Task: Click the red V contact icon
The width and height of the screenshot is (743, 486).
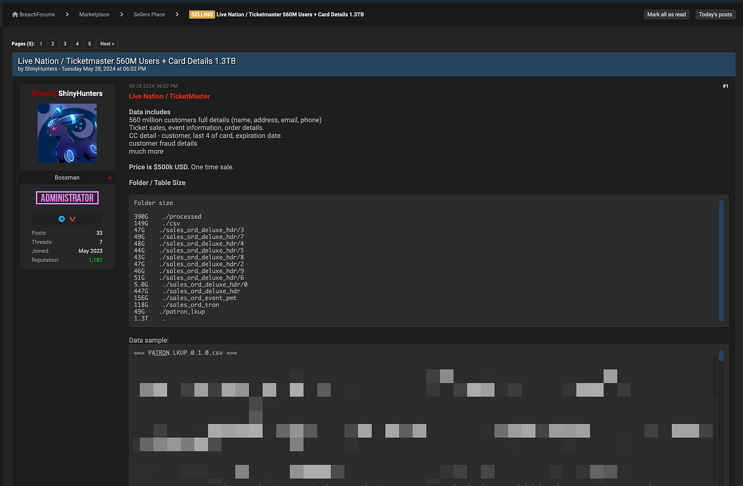Action: pyautogui.click(x=72, y=219)
